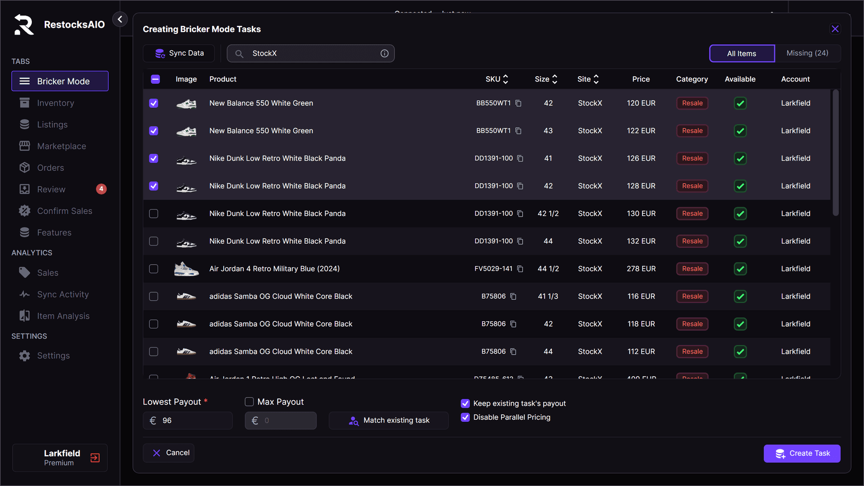Click the Air Jordan 4 product thumbnail
864x486 pixels.
186,269
